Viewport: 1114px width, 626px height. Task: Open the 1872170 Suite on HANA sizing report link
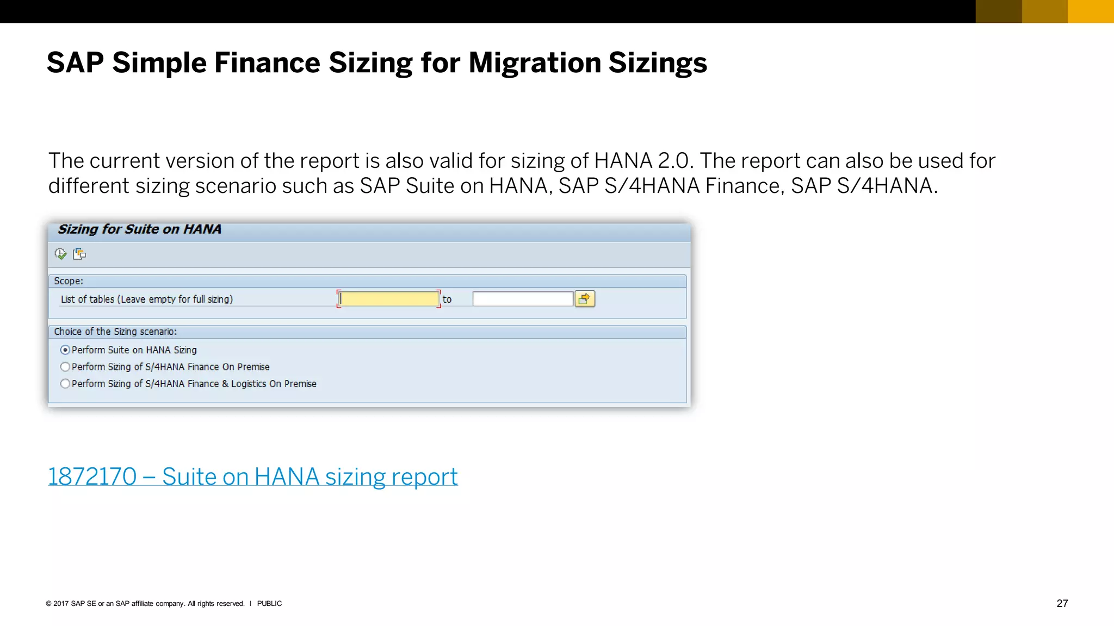253,477
